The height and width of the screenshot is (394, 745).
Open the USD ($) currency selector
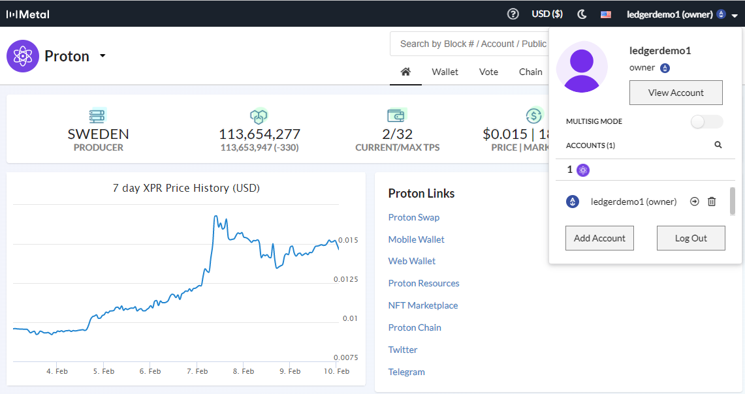pos(547,14)
